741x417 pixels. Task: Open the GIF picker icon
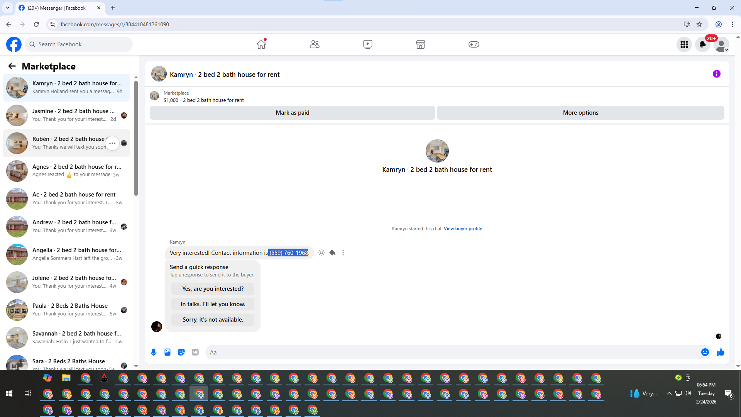point(195,352)
